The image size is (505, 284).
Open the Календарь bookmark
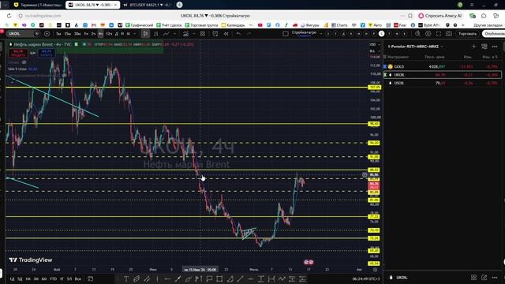pyautogui.click(x=233, y=25)
